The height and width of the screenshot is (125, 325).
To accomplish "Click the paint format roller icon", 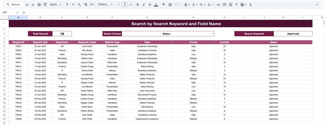I will tap(45, 5).
